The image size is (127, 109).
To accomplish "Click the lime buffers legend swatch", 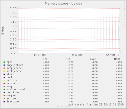I will click(4, 80).
